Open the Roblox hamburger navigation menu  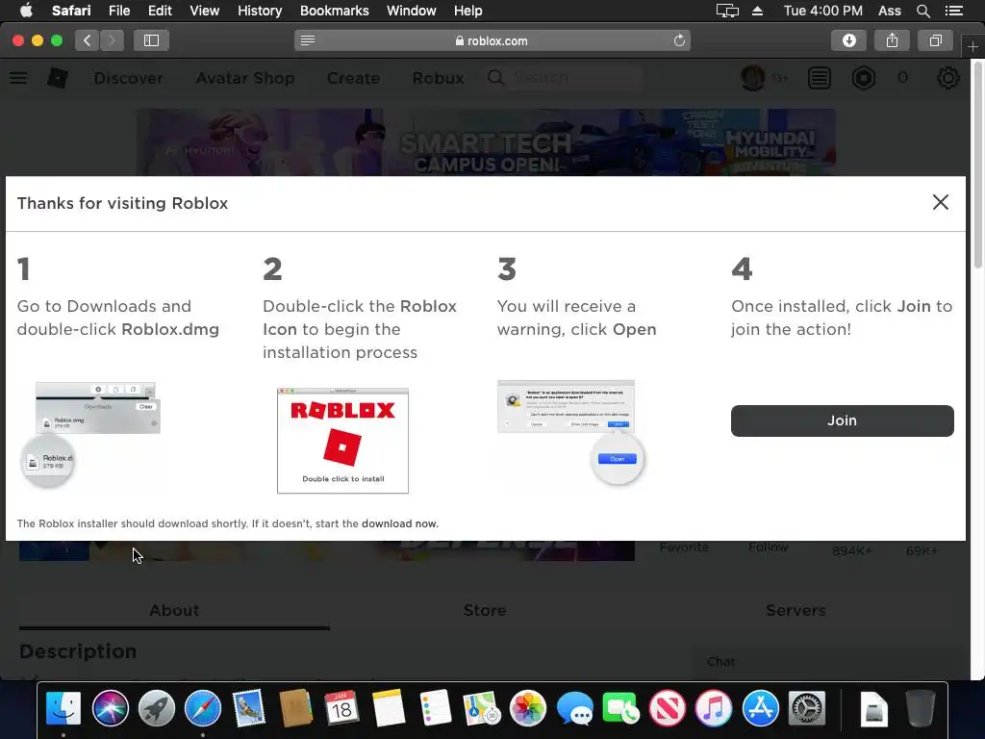coord(18,78)
